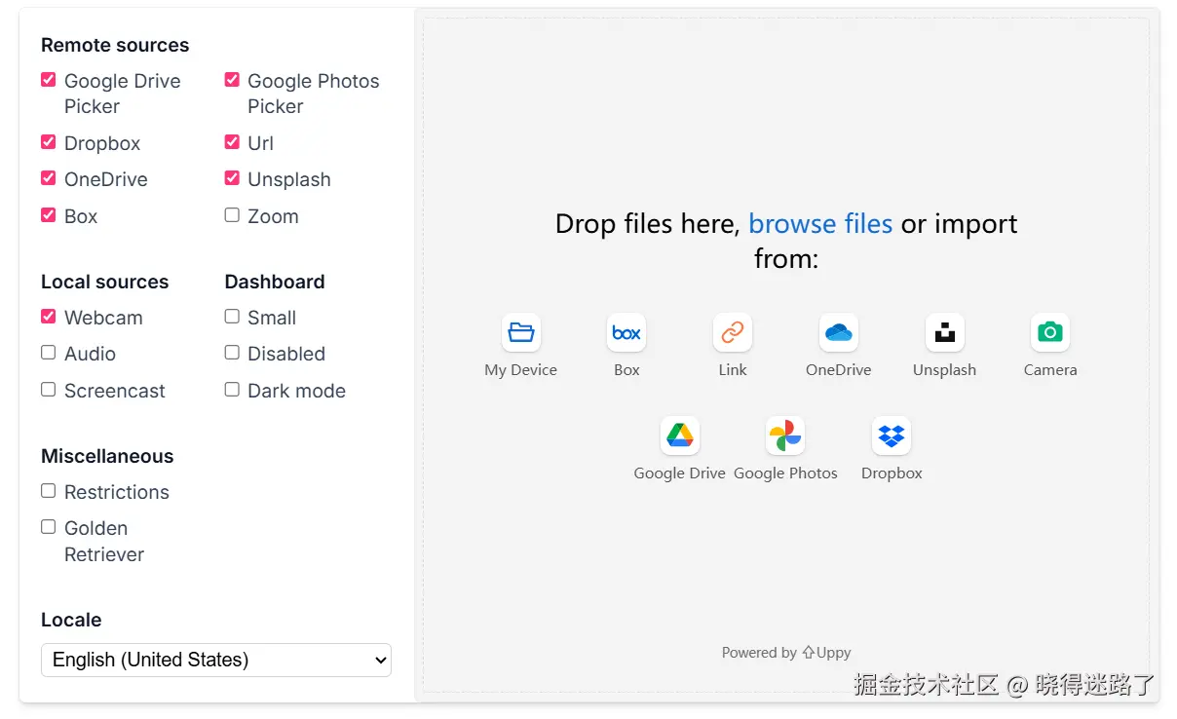Viewport: 1177px width, 719px height.
Task: Tick the Screencast checkbox
Action: (x=48, y=390)
